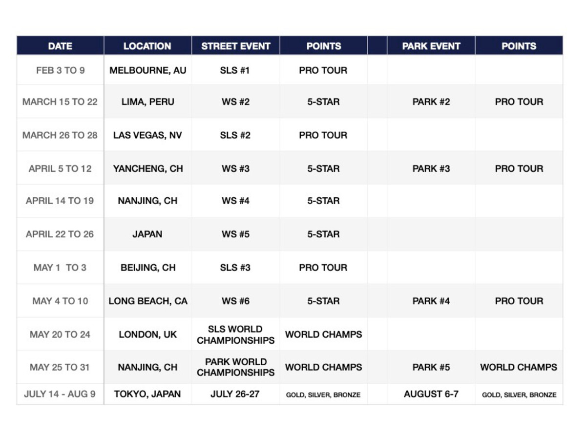Select the PARK #5 cell

(431, 367)
